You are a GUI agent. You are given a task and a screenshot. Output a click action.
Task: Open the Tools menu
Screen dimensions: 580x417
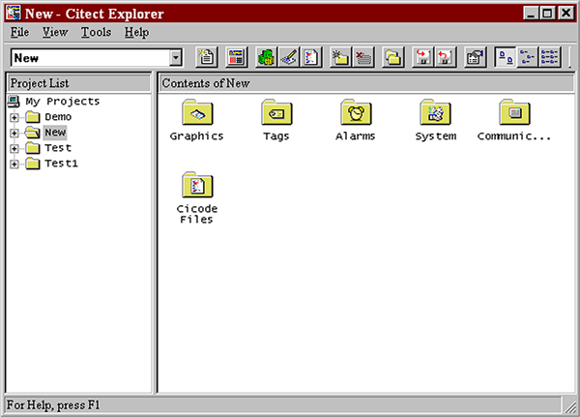[x=96, y=32]
